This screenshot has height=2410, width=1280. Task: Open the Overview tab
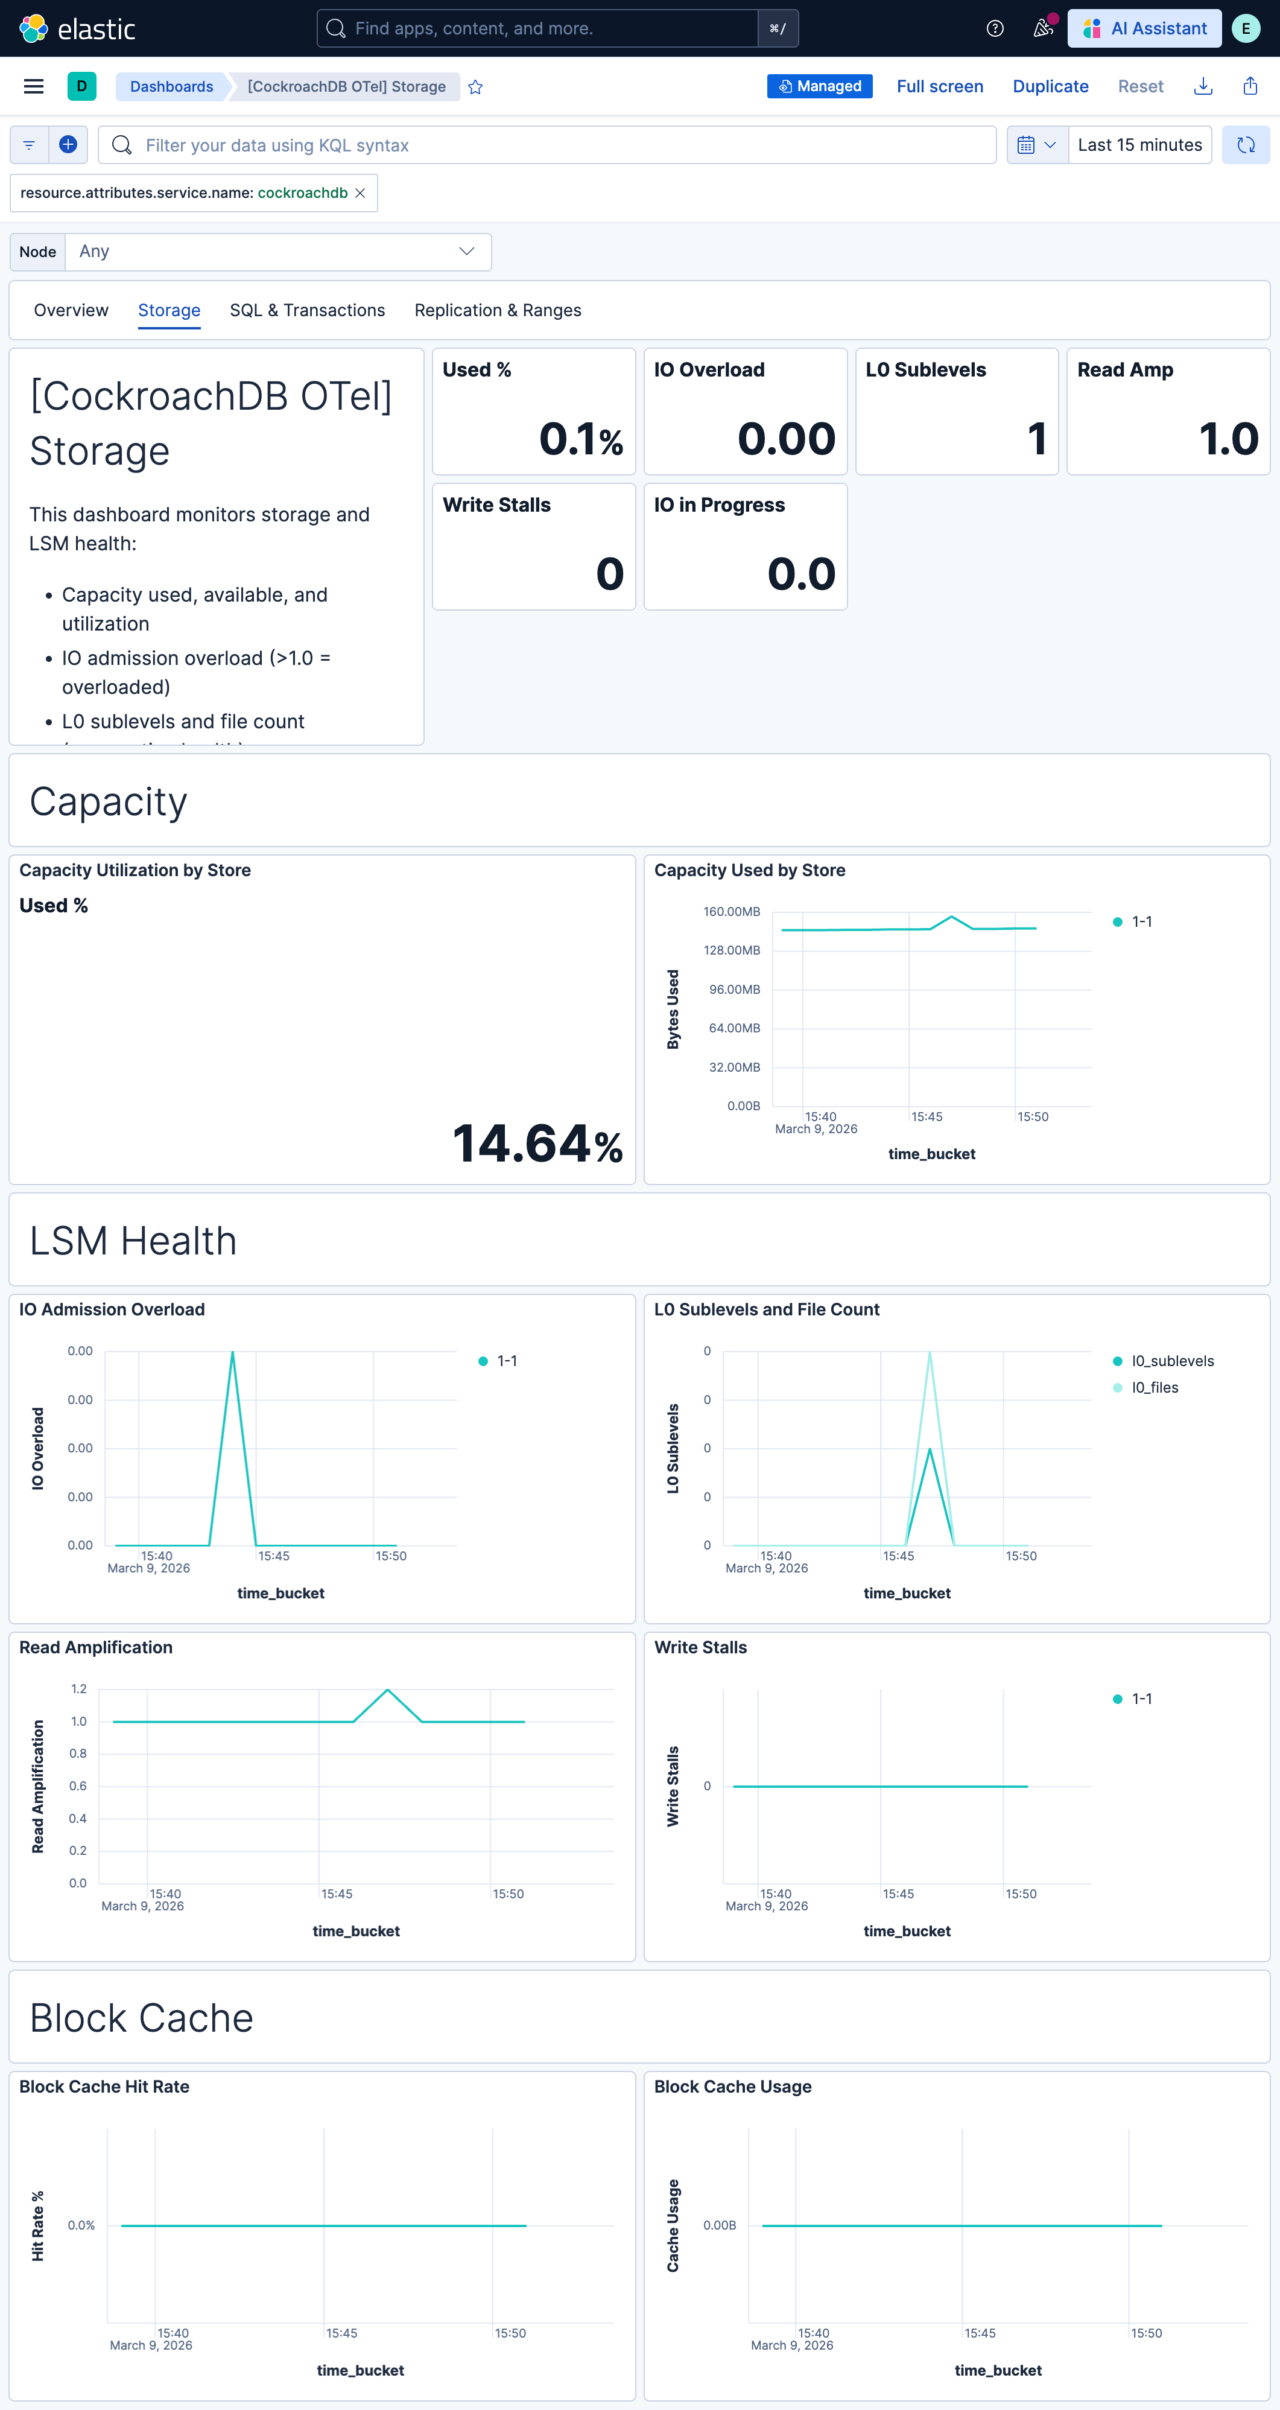(x=70, y=310)
